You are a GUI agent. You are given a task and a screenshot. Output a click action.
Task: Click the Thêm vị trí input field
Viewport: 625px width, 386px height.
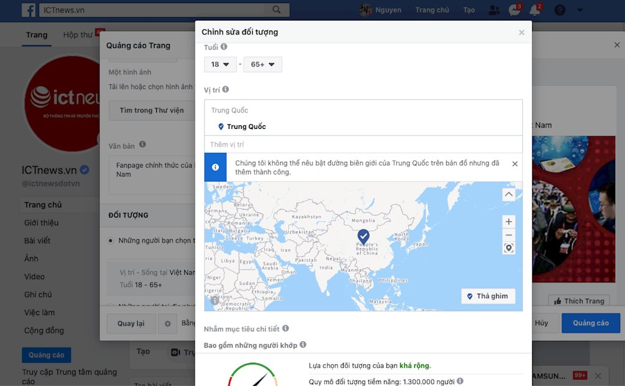[x=363, y=145]
